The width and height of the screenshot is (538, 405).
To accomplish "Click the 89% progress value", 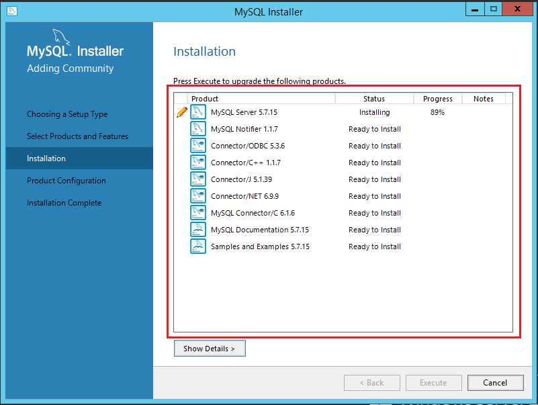I will [437, 112].
